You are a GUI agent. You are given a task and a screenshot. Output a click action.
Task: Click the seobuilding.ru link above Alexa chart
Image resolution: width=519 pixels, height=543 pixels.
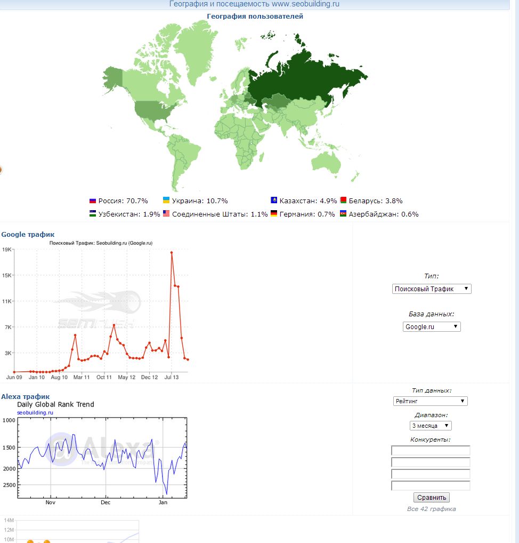pyautogui.click(x=35, y=412)
